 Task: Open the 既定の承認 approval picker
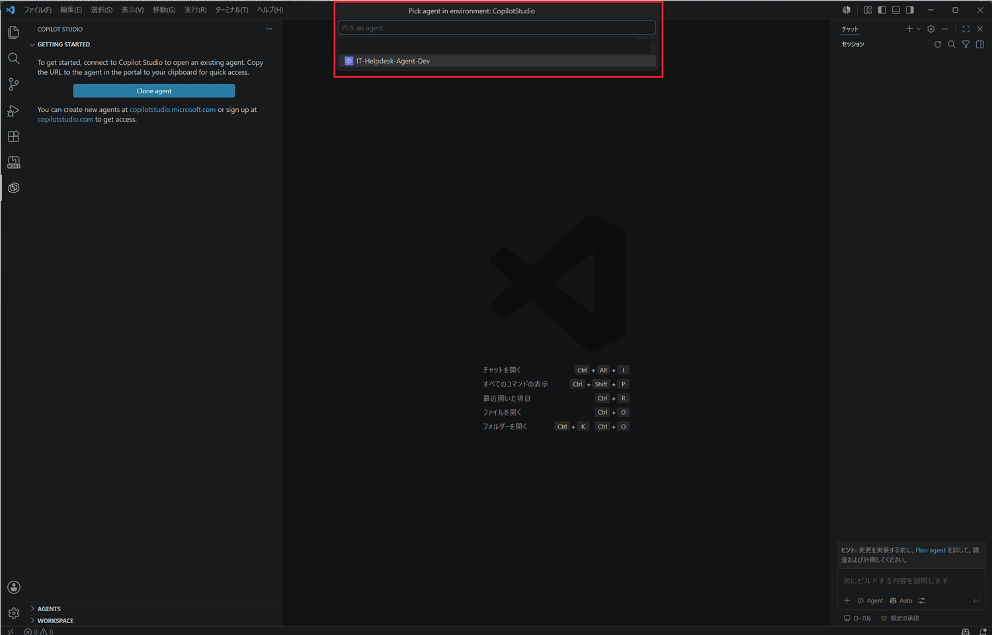point(900,618)
